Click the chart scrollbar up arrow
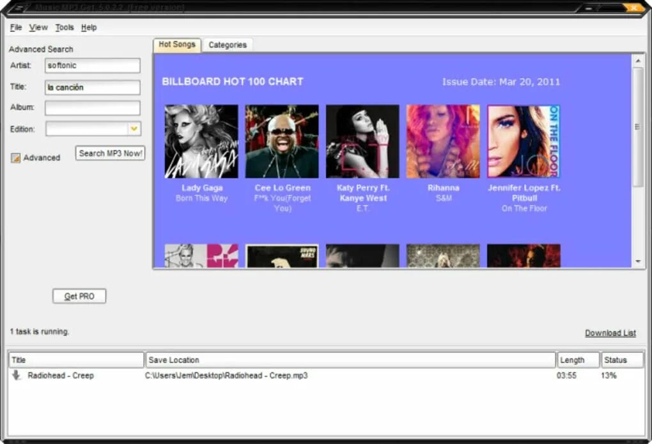This screenshot has width=652, height=444. [638, 61]
